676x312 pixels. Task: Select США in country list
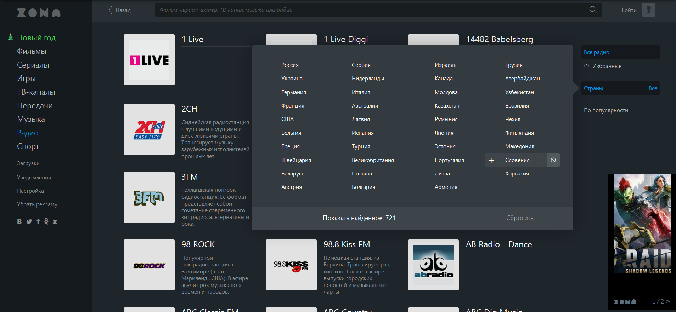tap(287, 119)
